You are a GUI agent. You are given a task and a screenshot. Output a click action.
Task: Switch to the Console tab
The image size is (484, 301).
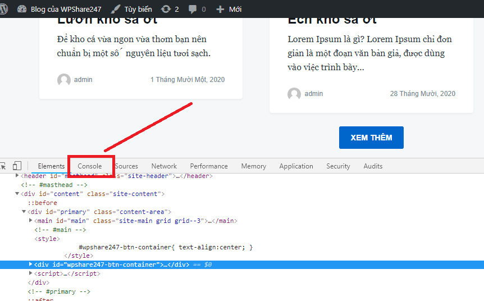89,166
